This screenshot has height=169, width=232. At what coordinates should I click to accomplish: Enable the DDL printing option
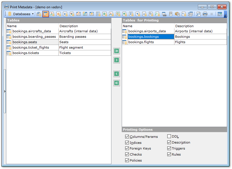tap(169, 136)
